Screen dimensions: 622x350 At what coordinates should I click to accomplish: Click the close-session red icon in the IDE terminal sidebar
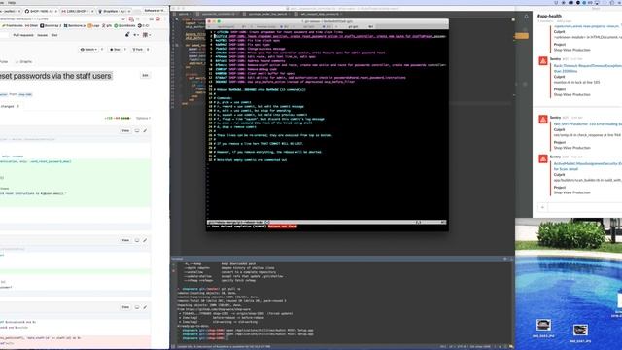[x=173, y=270]
